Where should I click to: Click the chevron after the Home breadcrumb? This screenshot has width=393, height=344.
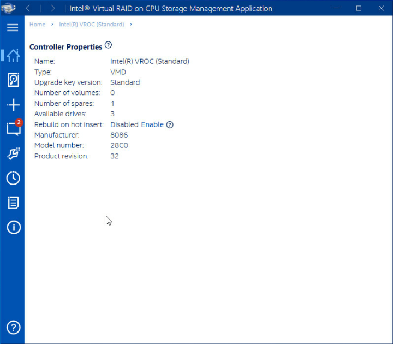(52, 25)
